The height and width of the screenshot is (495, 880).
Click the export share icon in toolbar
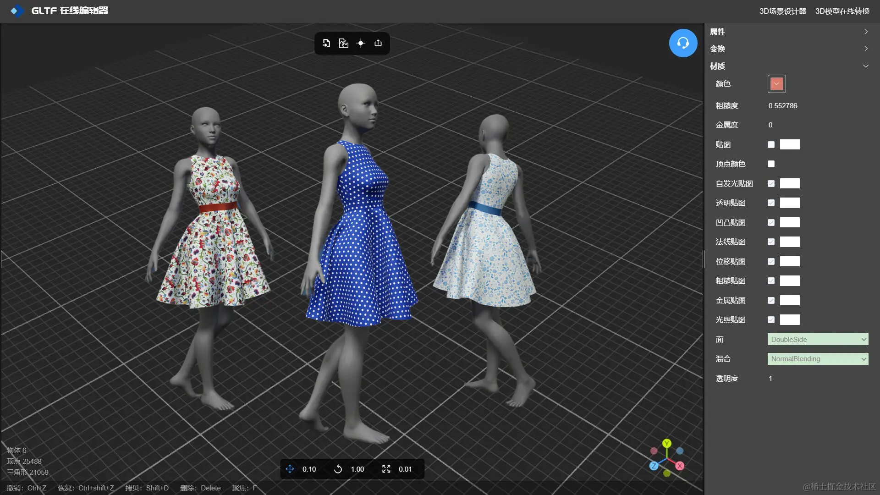[x=378, y=43]
